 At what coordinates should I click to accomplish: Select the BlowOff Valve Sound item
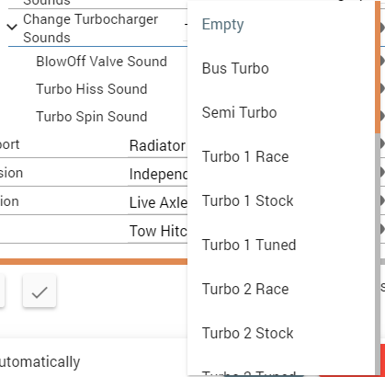(x=101, y=62)
